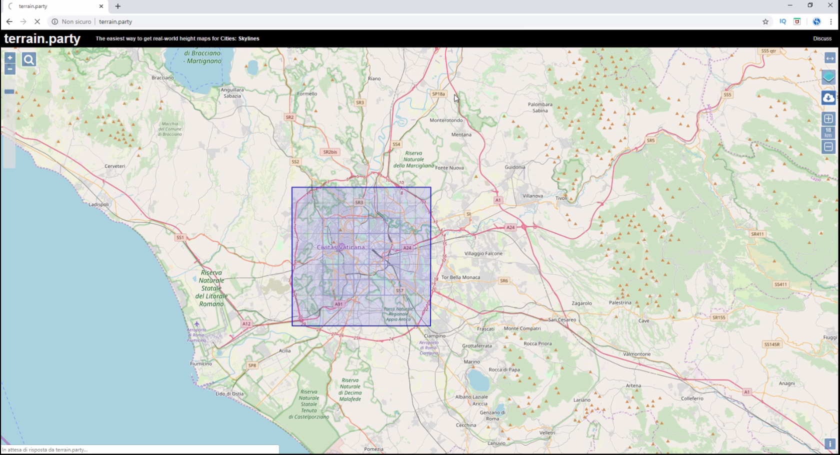The height and width of the screenshot is (455, 840).
Task: Open a new browser tab
Action: (x=118, y=6)
